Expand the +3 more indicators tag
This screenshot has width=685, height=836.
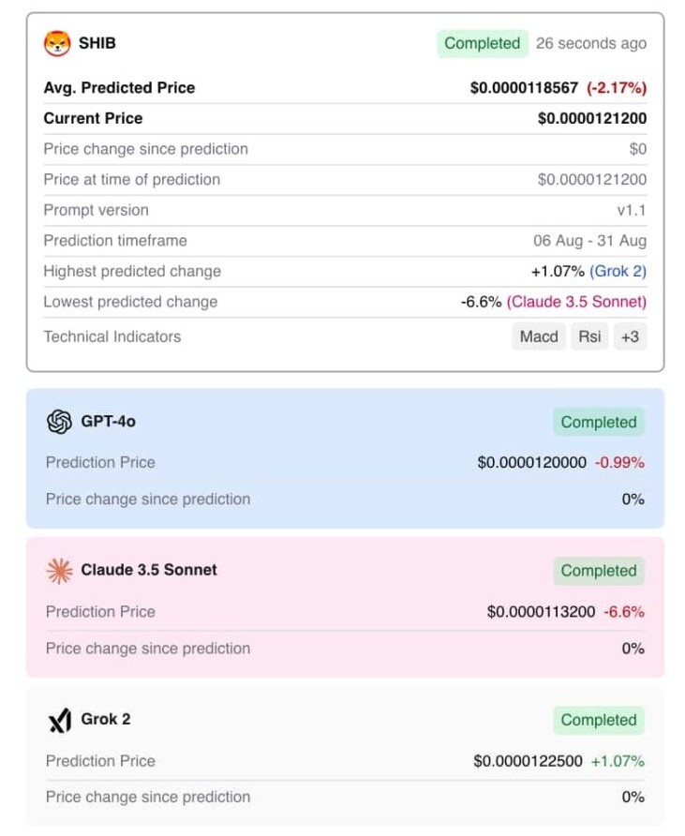(x=630, y=336)
